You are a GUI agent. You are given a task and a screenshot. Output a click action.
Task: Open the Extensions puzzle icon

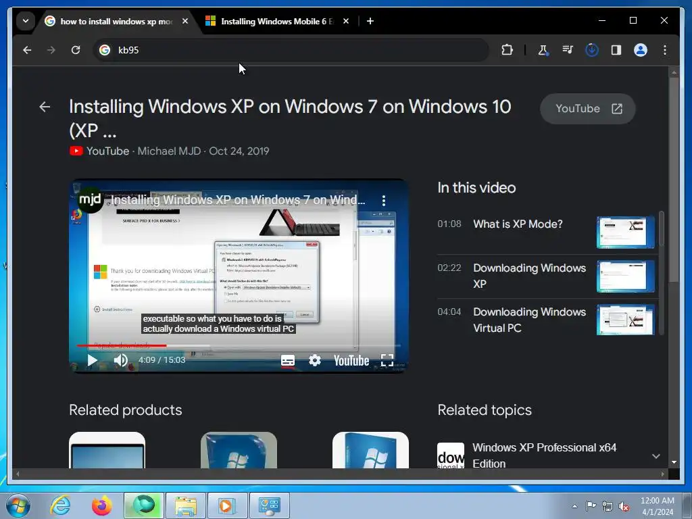coord(507,50)
